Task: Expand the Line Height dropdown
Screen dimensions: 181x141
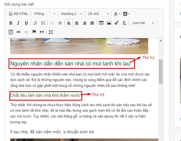Action: click(x=143, y=23)
